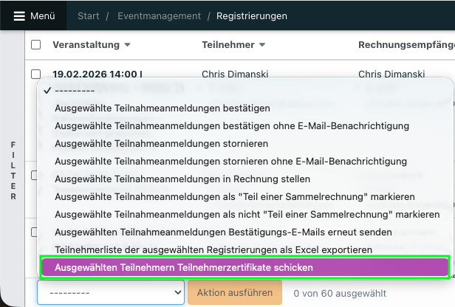455x307 pixels.
Task: Open the hamburger Menü icon
Action: [19, 16]
